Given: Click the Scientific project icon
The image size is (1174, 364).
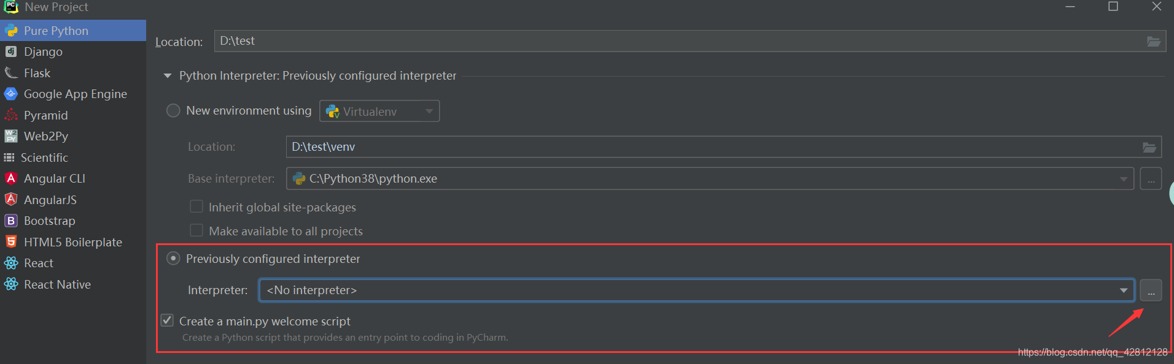Looking at the screenshot, I should (9, 157).
